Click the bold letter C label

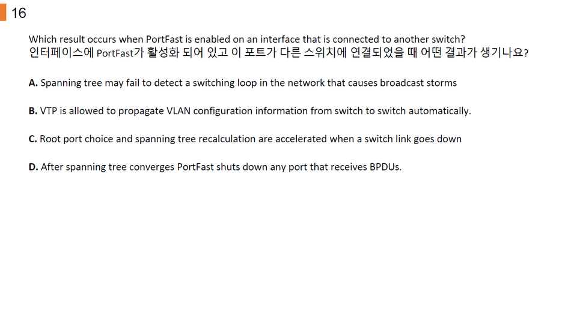(33, 139)
